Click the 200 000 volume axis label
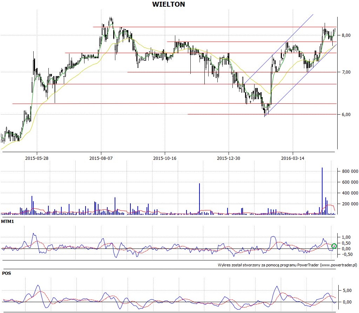359x313 pixels. point(350,204)
